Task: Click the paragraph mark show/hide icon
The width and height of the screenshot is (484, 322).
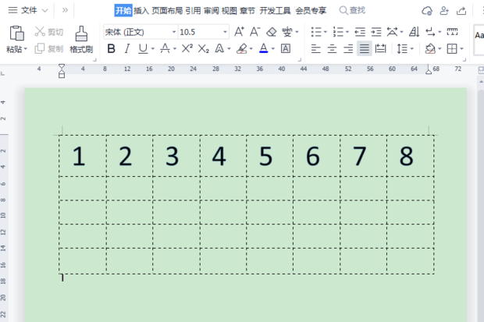Action: point(430,32)
